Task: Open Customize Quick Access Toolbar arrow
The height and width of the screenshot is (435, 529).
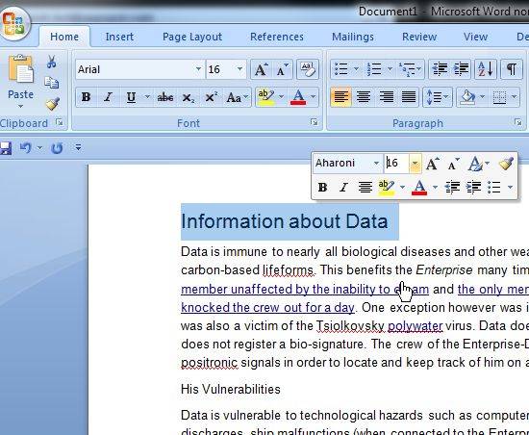Action: coord(78,148)
